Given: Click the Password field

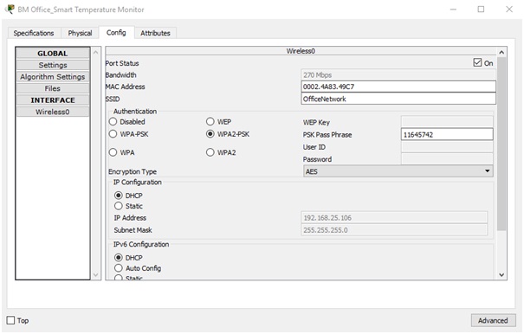Looking at the screenshot, I should [x=447, y=159].
